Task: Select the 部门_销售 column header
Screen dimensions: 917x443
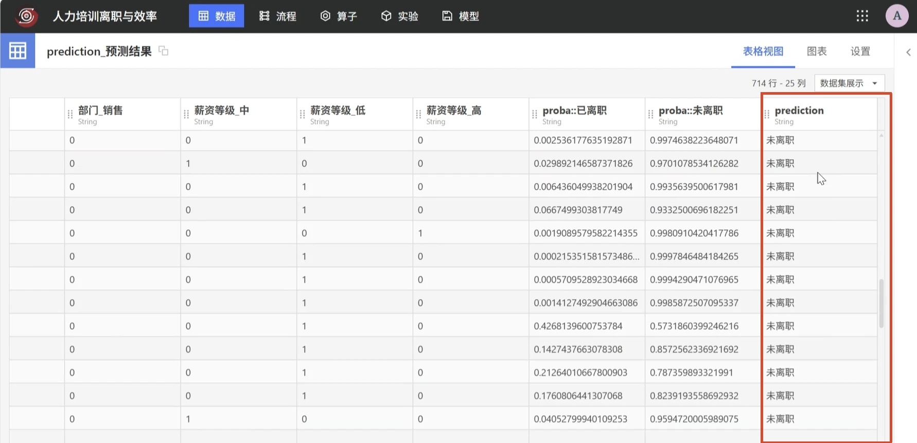Action: (122, 114)
